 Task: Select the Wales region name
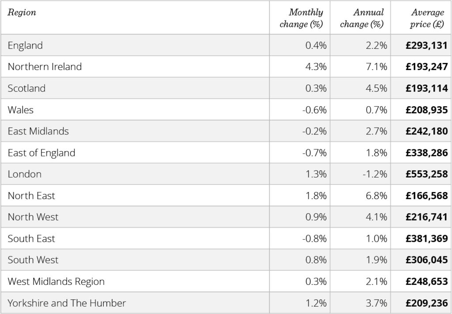pyautogui.click(x=20, y=110)
